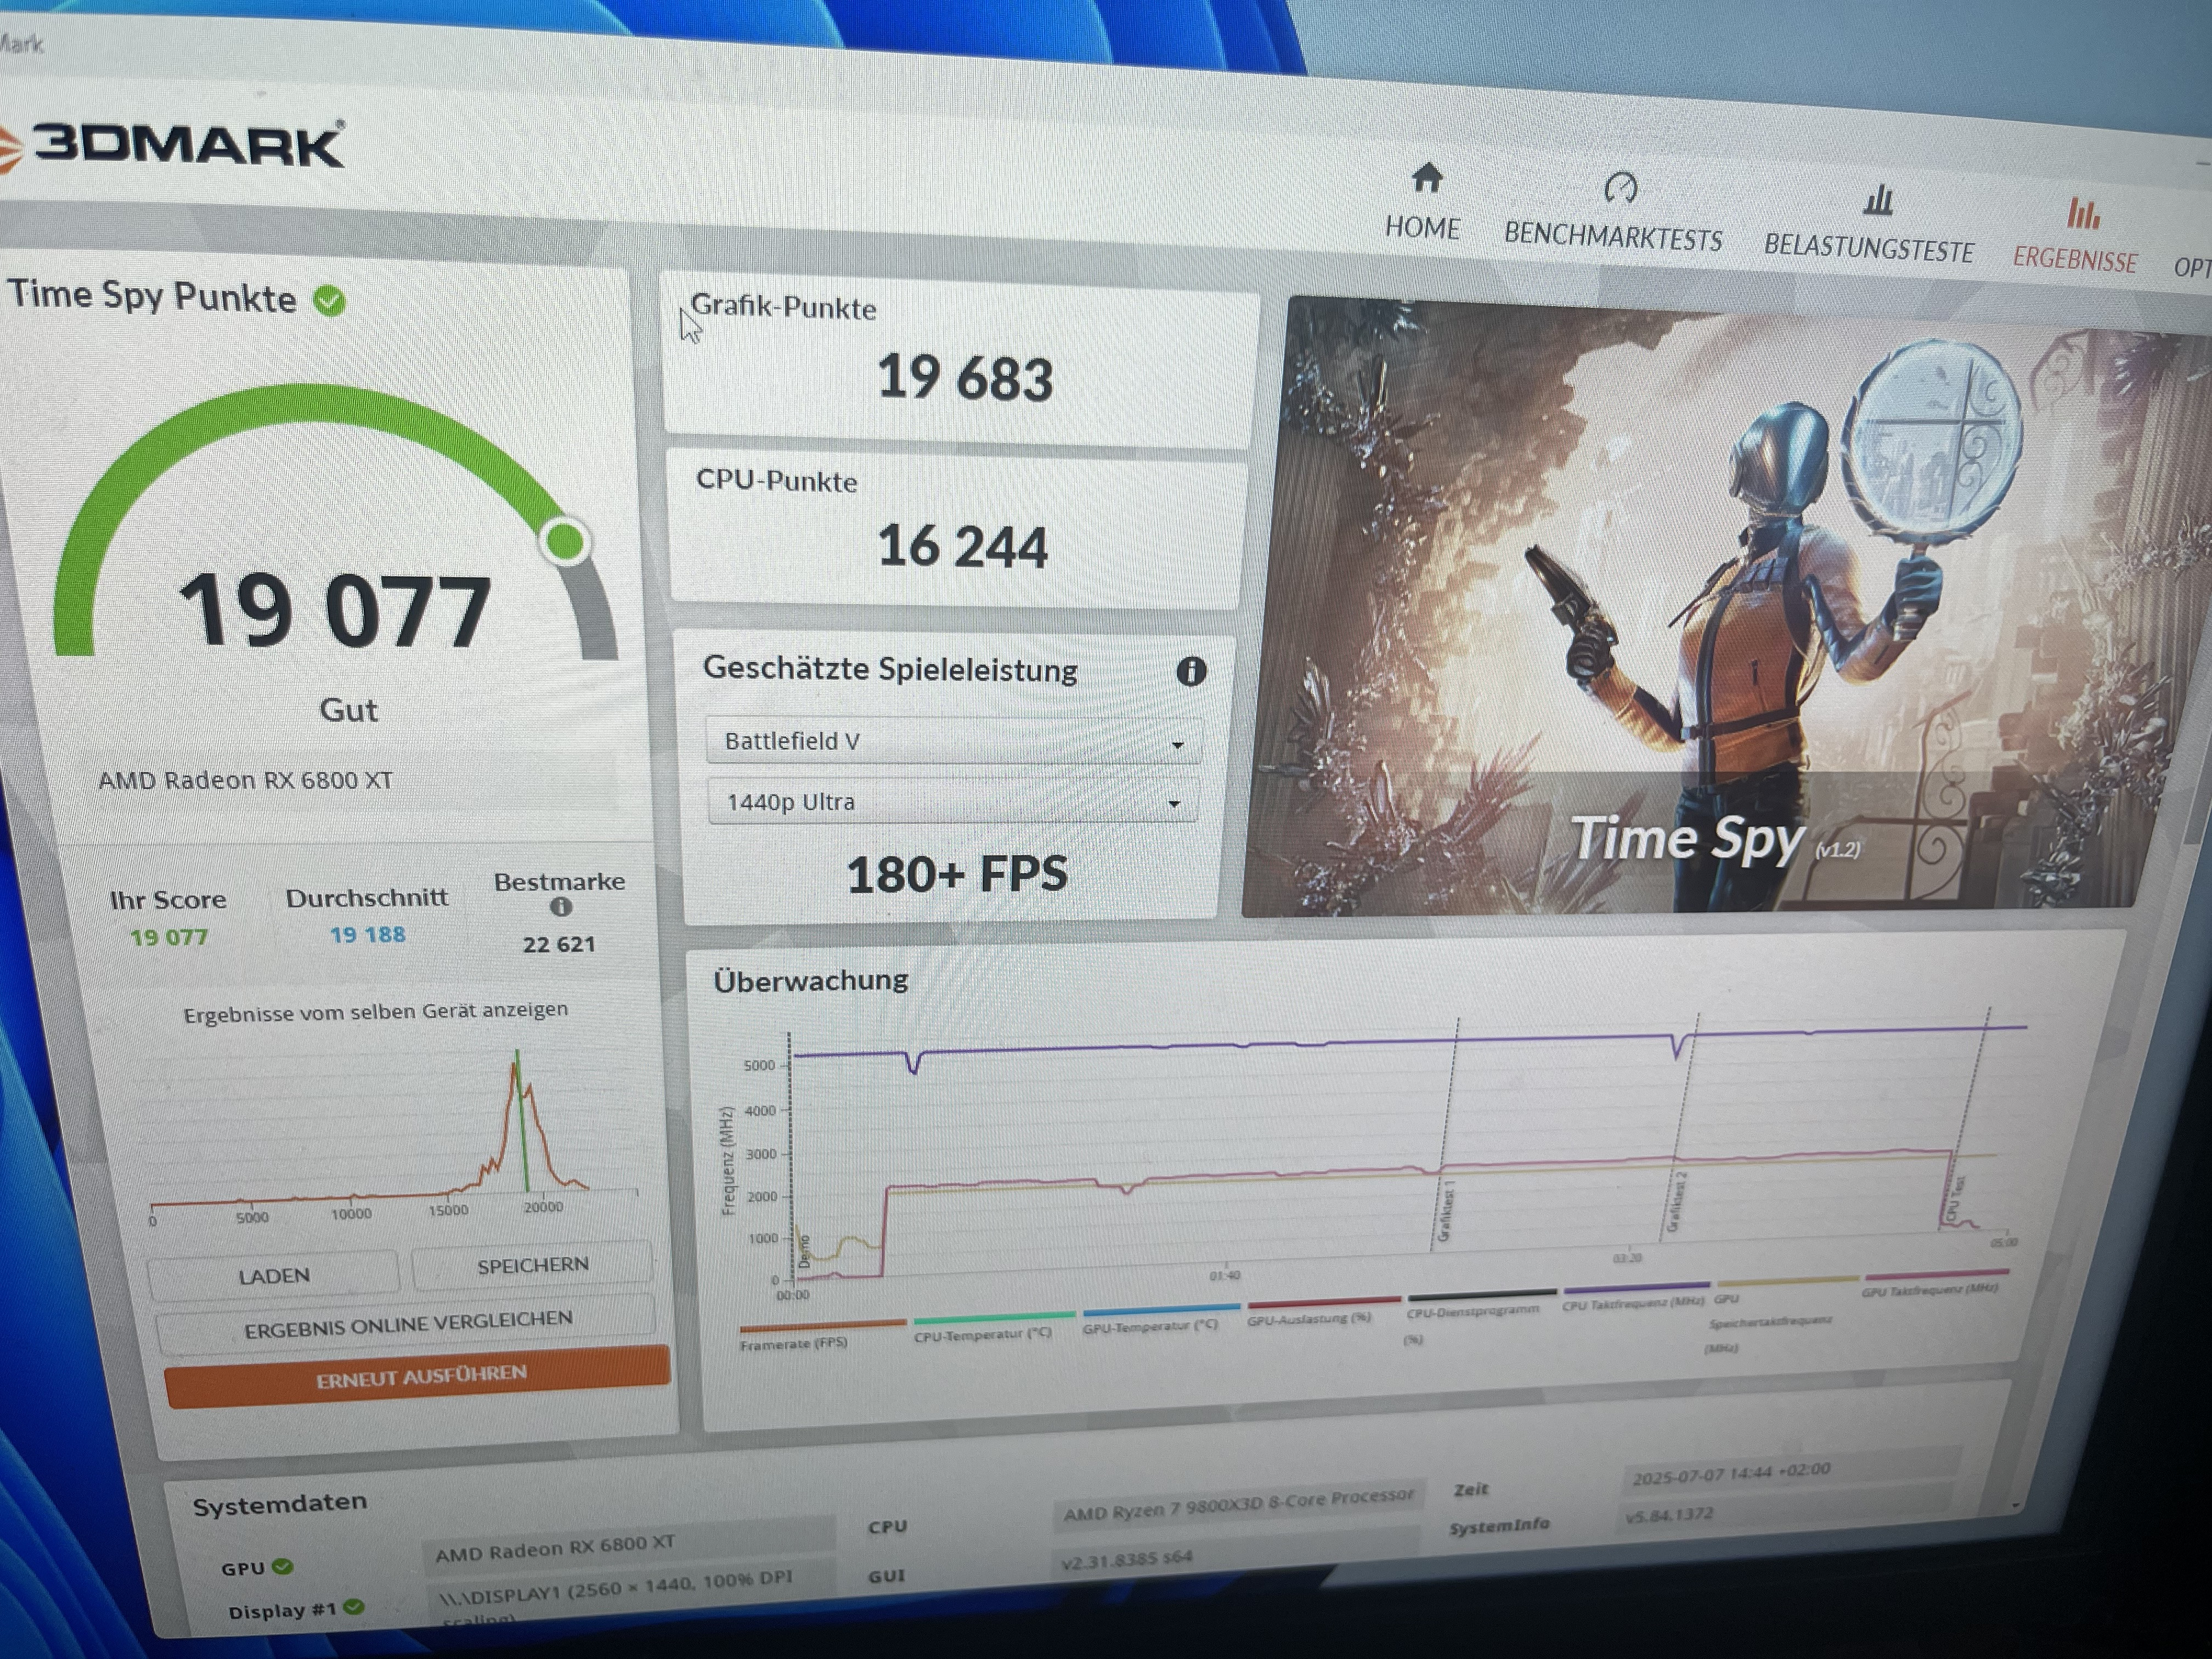
Task: Open the Battlefield V game dropdown
Action: 954,741
